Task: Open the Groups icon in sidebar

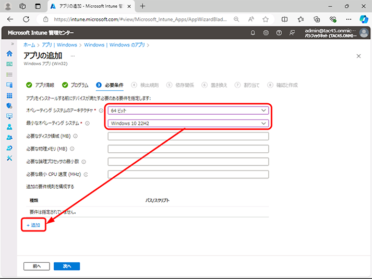Action: coord(9,137)
